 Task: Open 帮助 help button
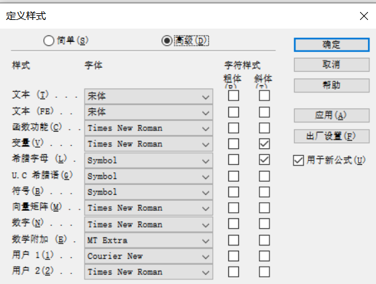point(331,85)
